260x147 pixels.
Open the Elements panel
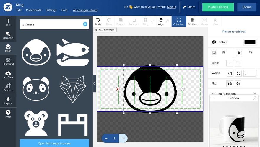[8, 35]
